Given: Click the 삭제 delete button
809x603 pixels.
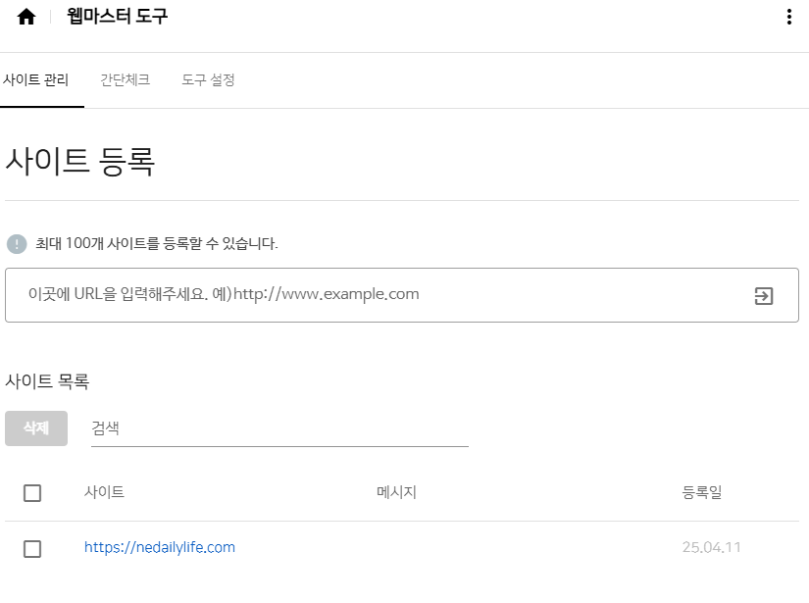Looking at the screenshot, I should pos(35,428).
